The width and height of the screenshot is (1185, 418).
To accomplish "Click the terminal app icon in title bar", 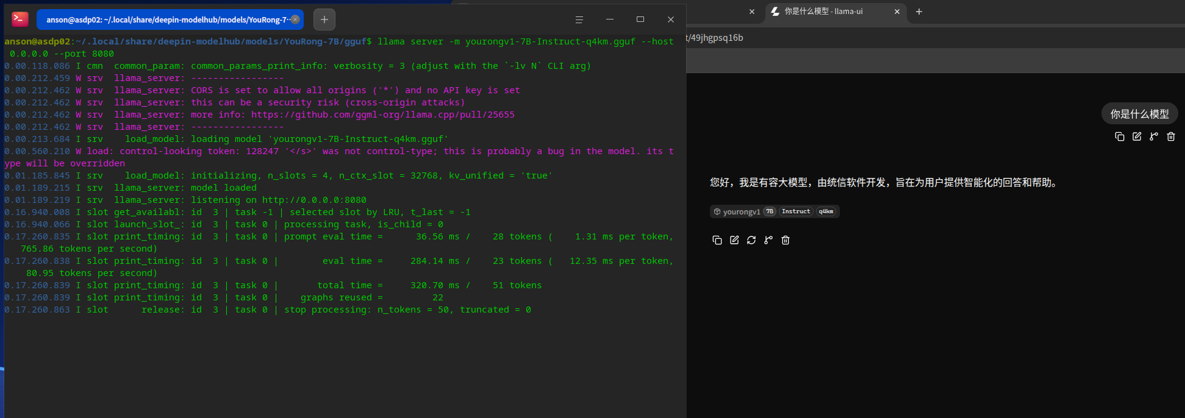I will point(20,19).
